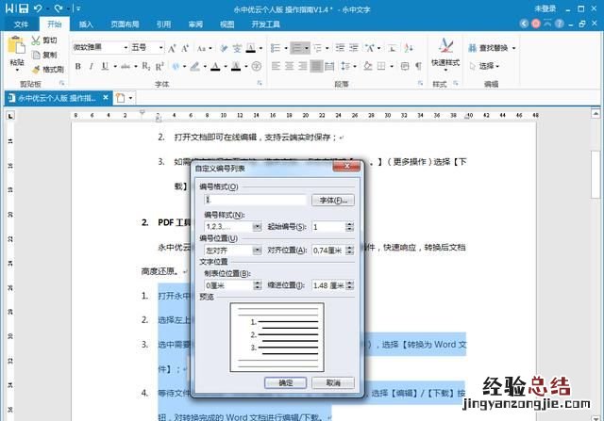
Task: Click the vertical scrollbar up arrow
Action: (596, 113)
